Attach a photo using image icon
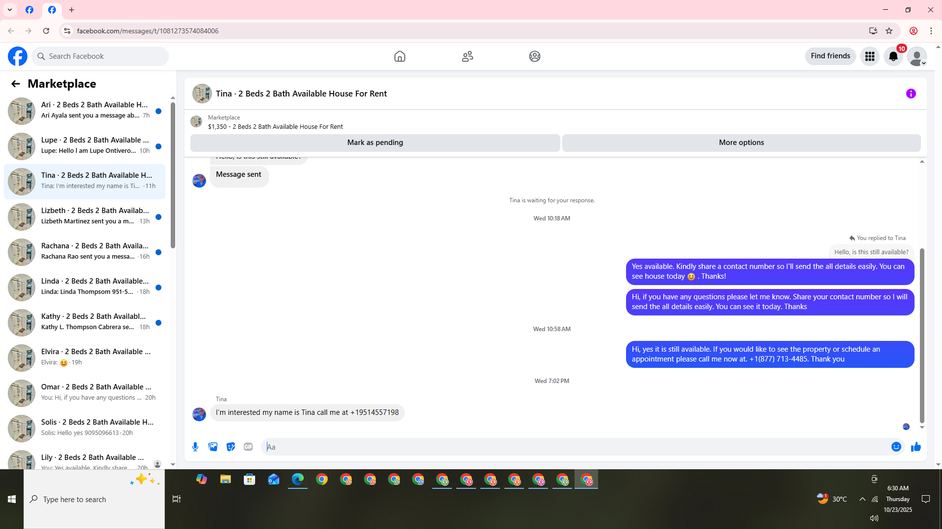 tap(213, 447)
